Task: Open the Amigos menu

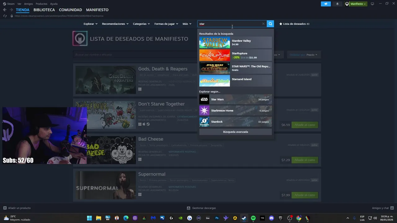Action: click(x=29, y=4)
